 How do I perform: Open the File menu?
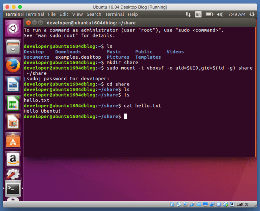(x=52, y=14)
